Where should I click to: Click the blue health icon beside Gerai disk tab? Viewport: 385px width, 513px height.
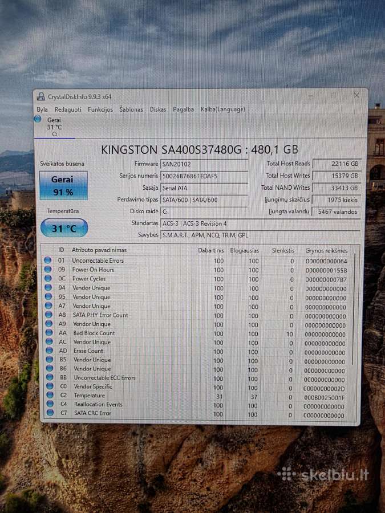tap(38, 119)
